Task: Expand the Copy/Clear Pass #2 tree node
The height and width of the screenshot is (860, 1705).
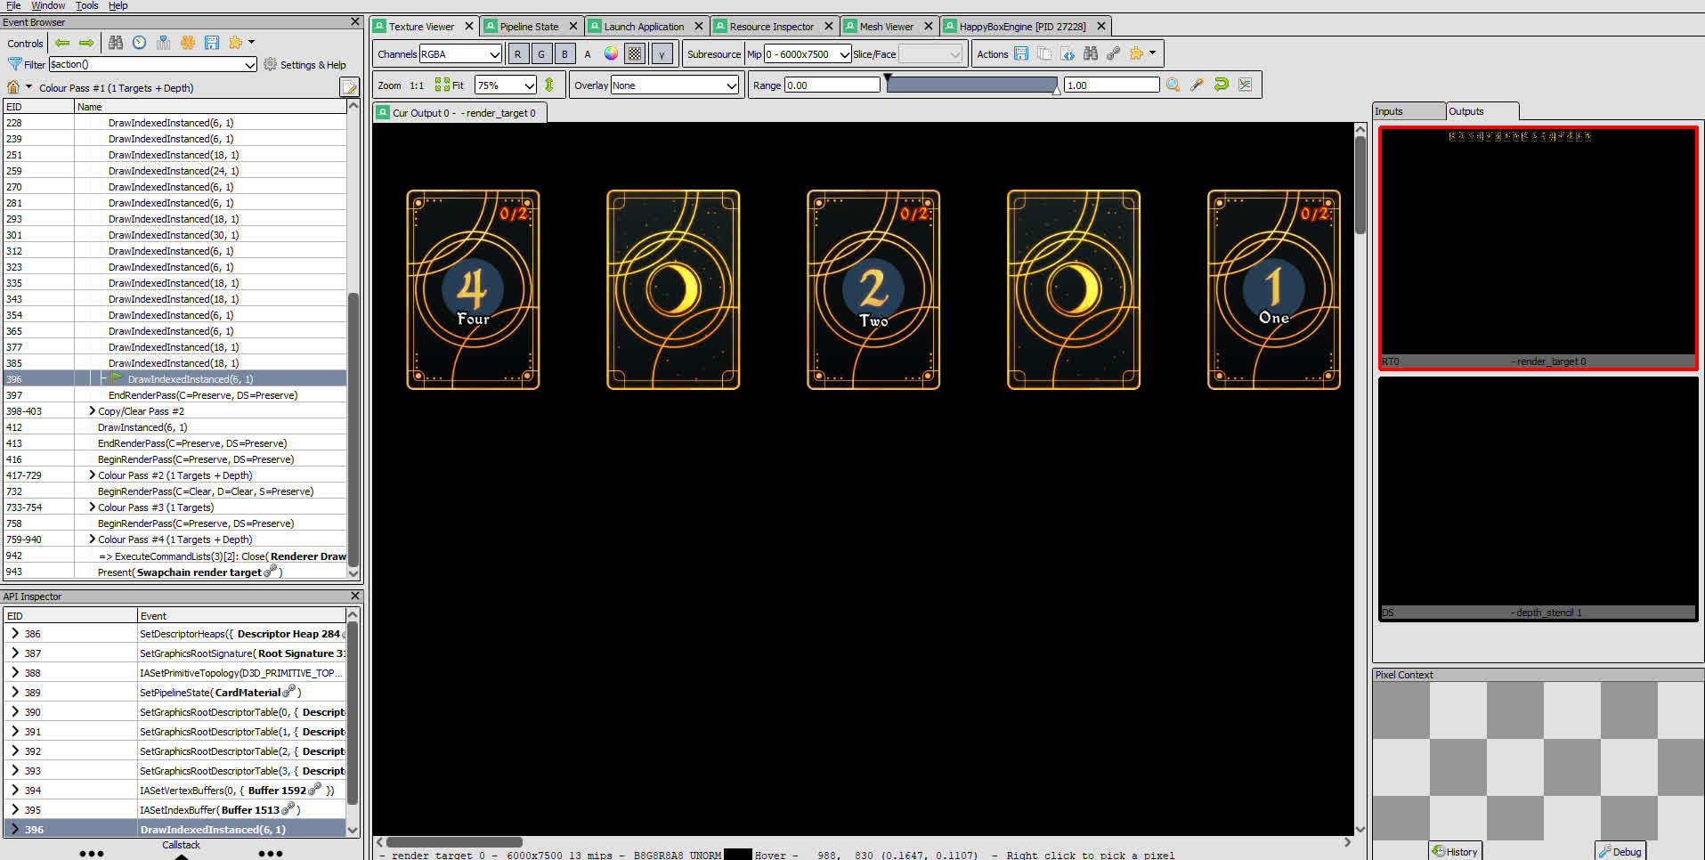Action: pyautogui.click(x=92, y=411)
